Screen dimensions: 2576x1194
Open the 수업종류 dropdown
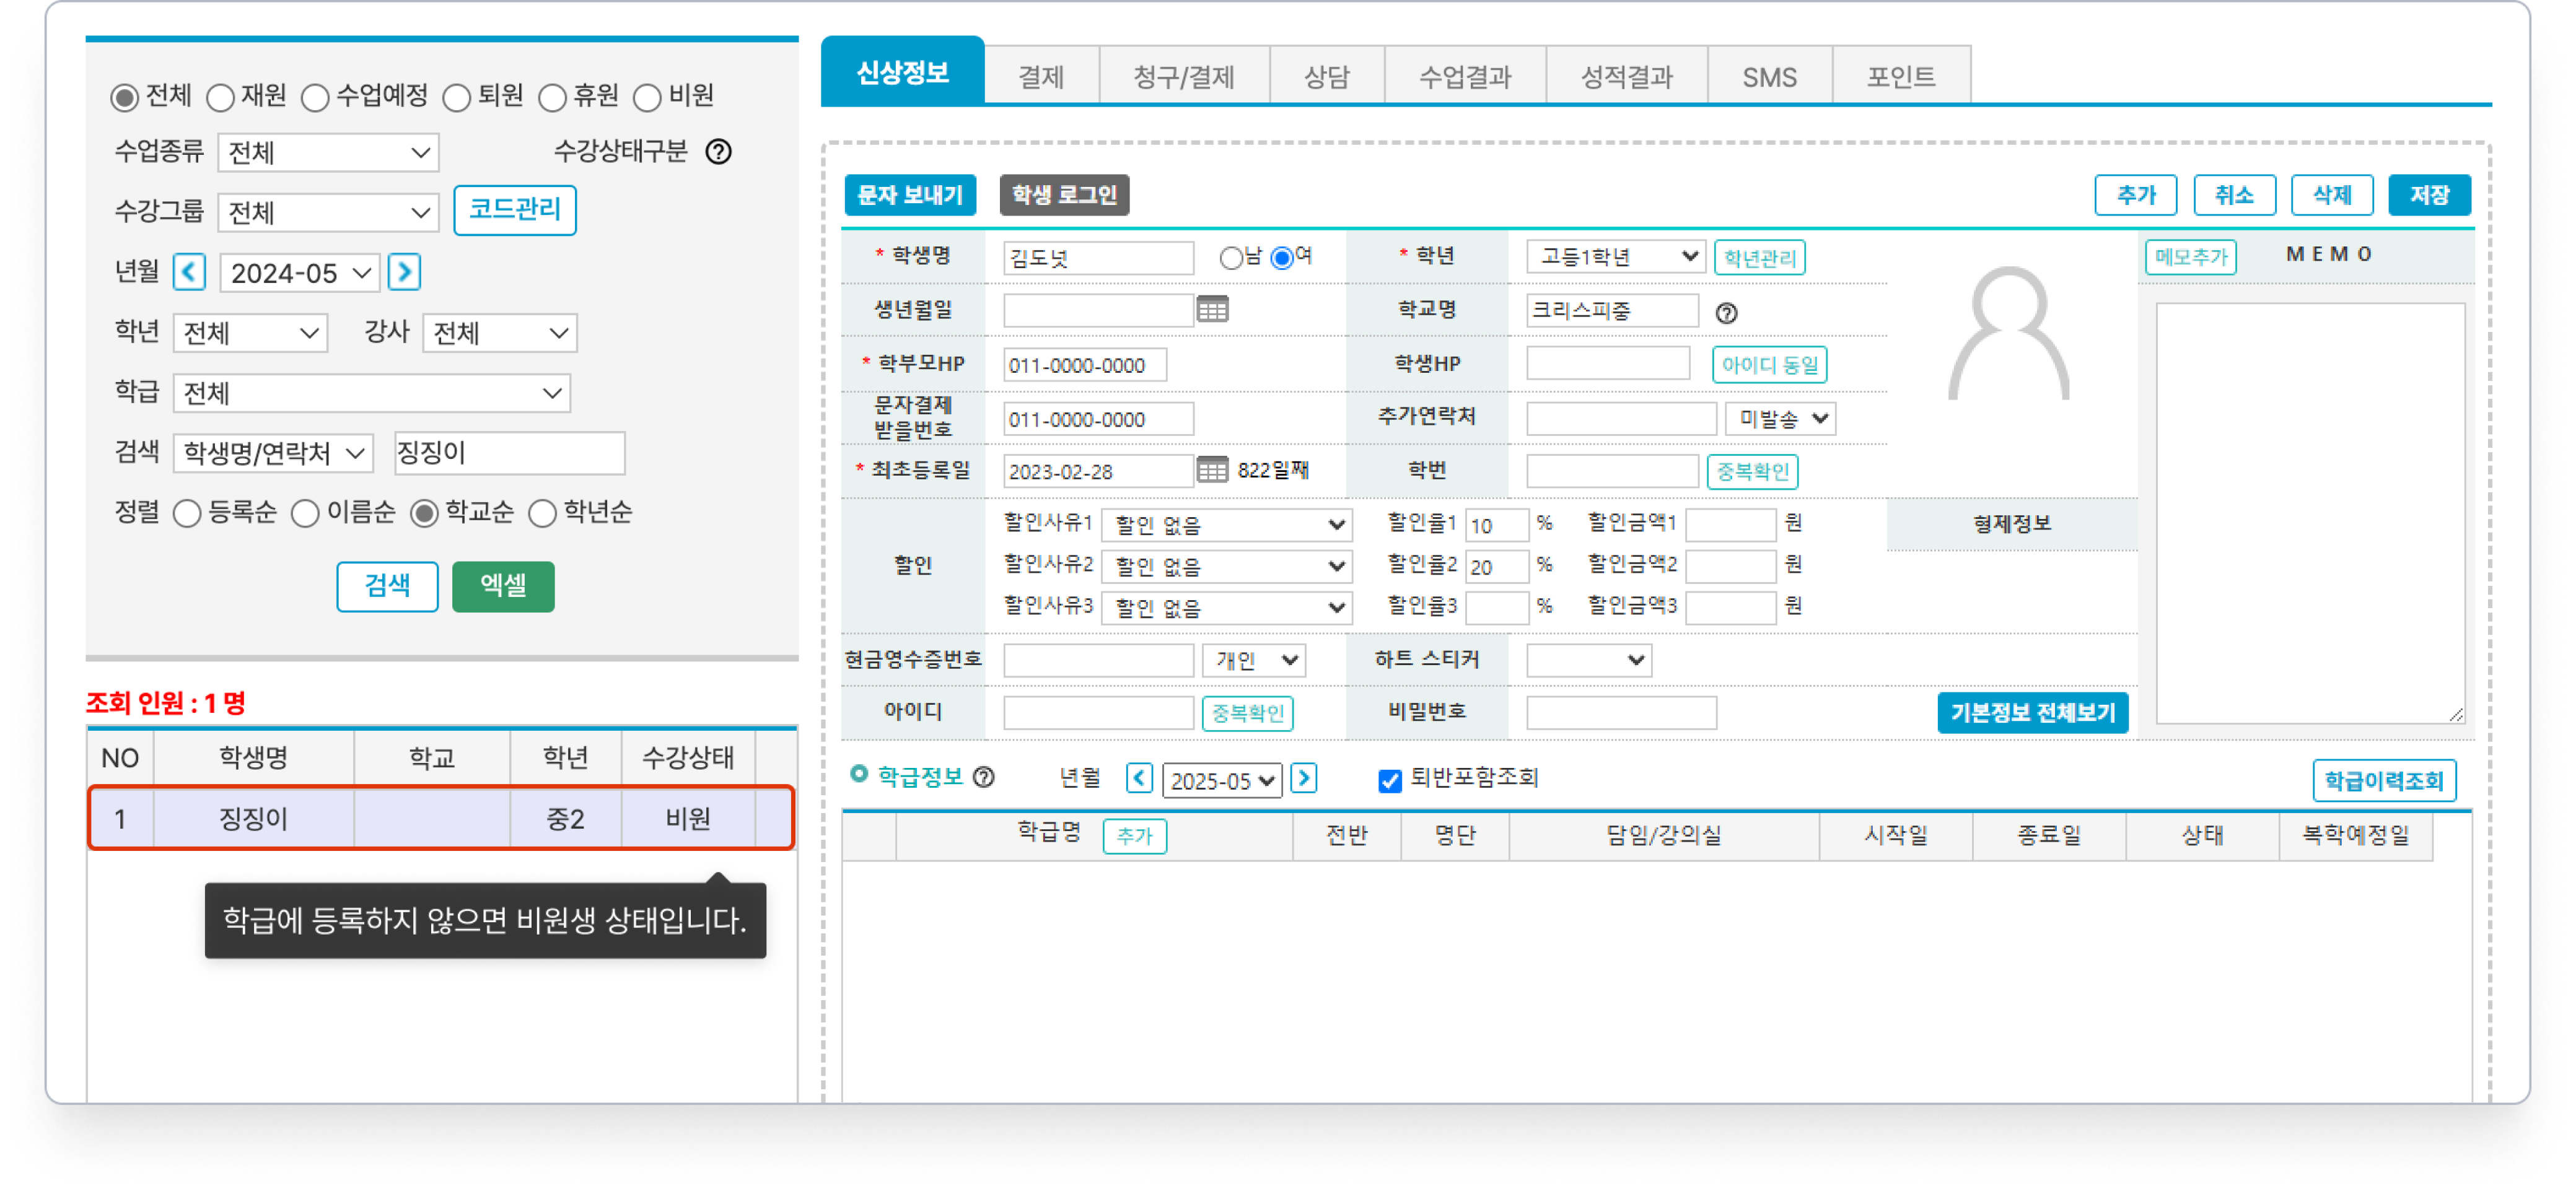pyautogui.click(x=328, y=153)
